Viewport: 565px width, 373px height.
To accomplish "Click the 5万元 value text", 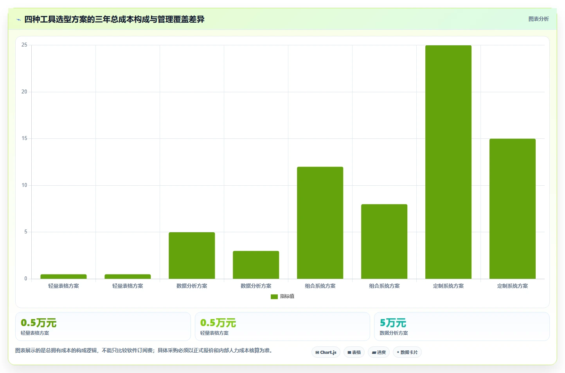I will tap(393, 323).
